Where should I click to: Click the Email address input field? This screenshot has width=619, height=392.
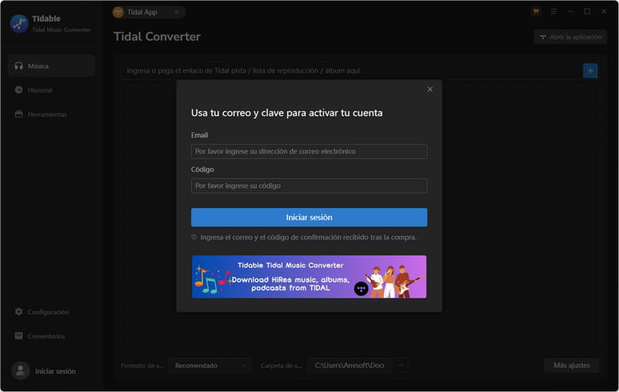309,152
